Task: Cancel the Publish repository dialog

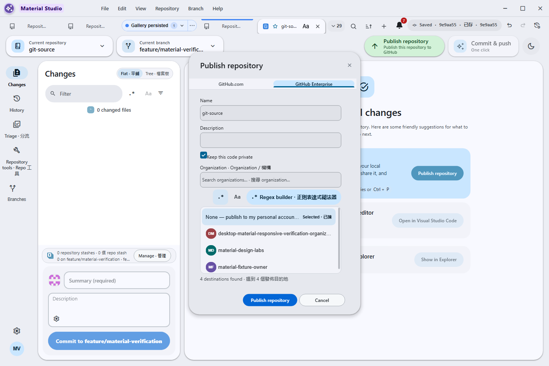Action: [322, 300]
